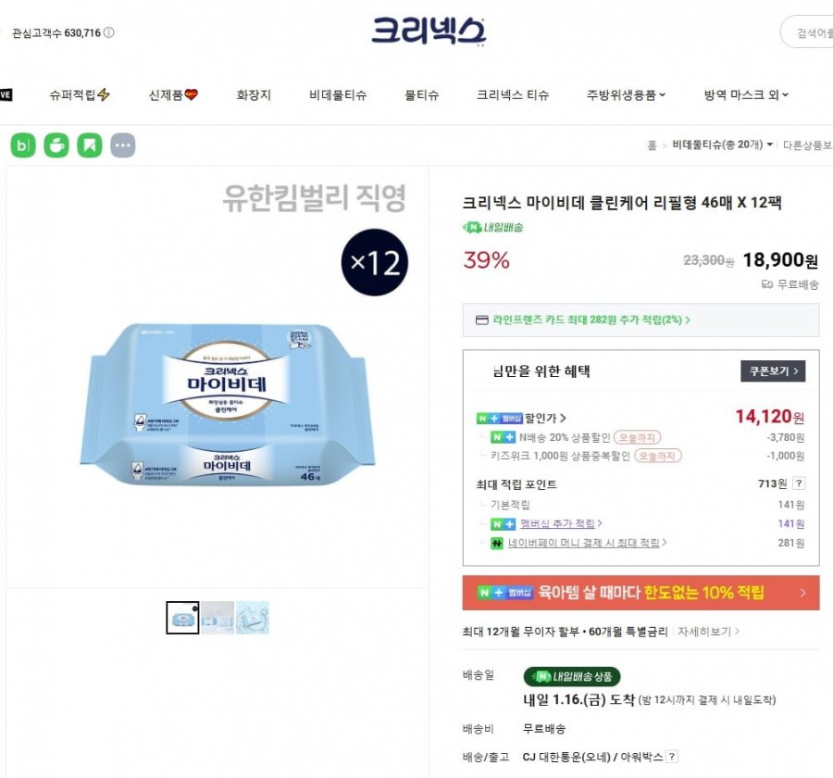The height and width of the screenshot is (778, 833).
Task: Click the green Keep bookmark icon
Action: [90, 145]
